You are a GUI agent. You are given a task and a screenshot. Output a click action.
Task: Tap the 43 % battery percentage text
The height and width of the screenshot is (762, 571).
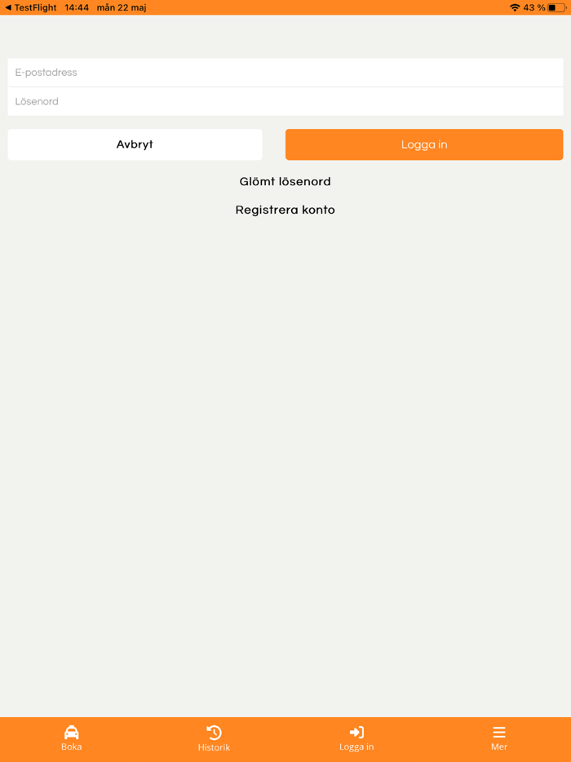534,8
